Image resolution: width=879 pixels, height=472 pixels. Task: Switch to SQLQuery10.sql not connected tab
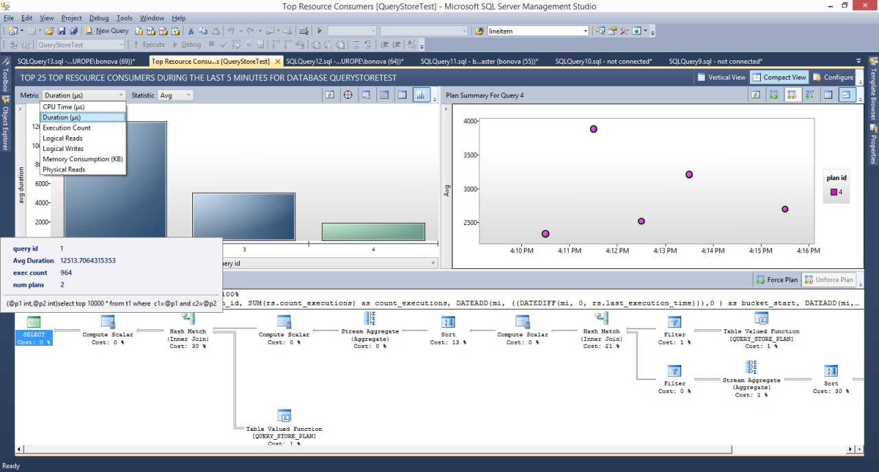tap(603, 61)
